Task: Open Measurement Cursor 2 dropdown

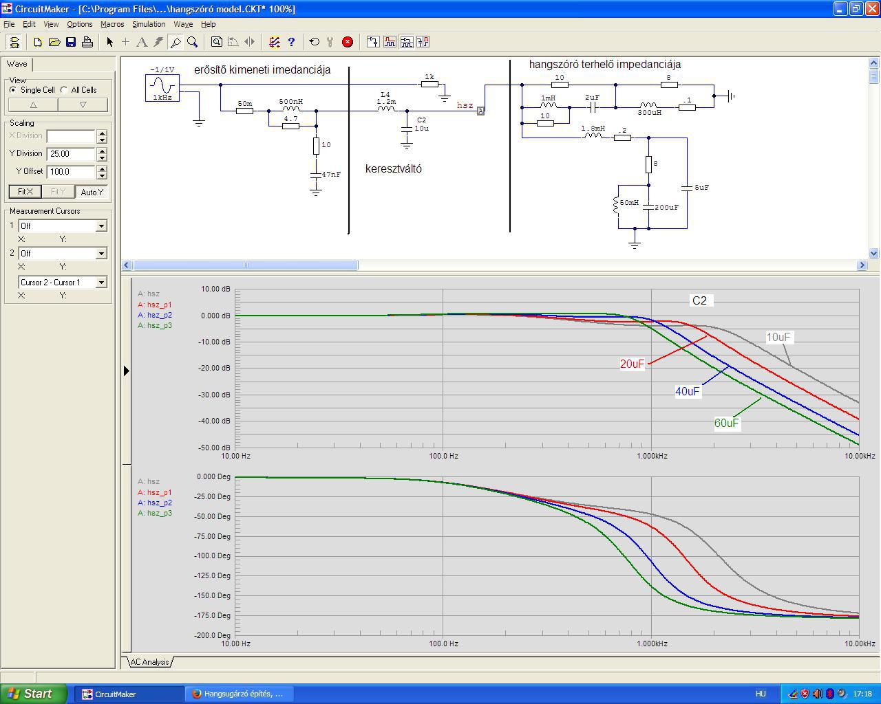Action: click(101, 254)
